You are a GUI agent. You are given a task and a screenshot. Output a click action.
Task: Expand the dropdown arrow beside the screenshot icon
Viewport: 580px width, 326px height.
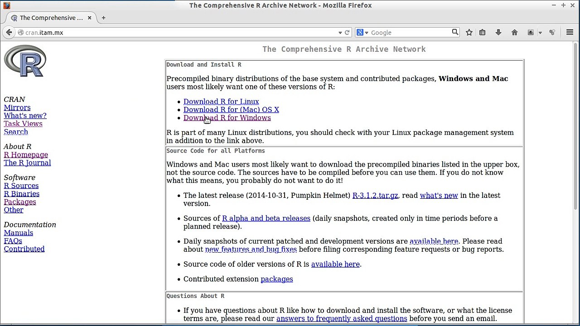click(540, 33)
